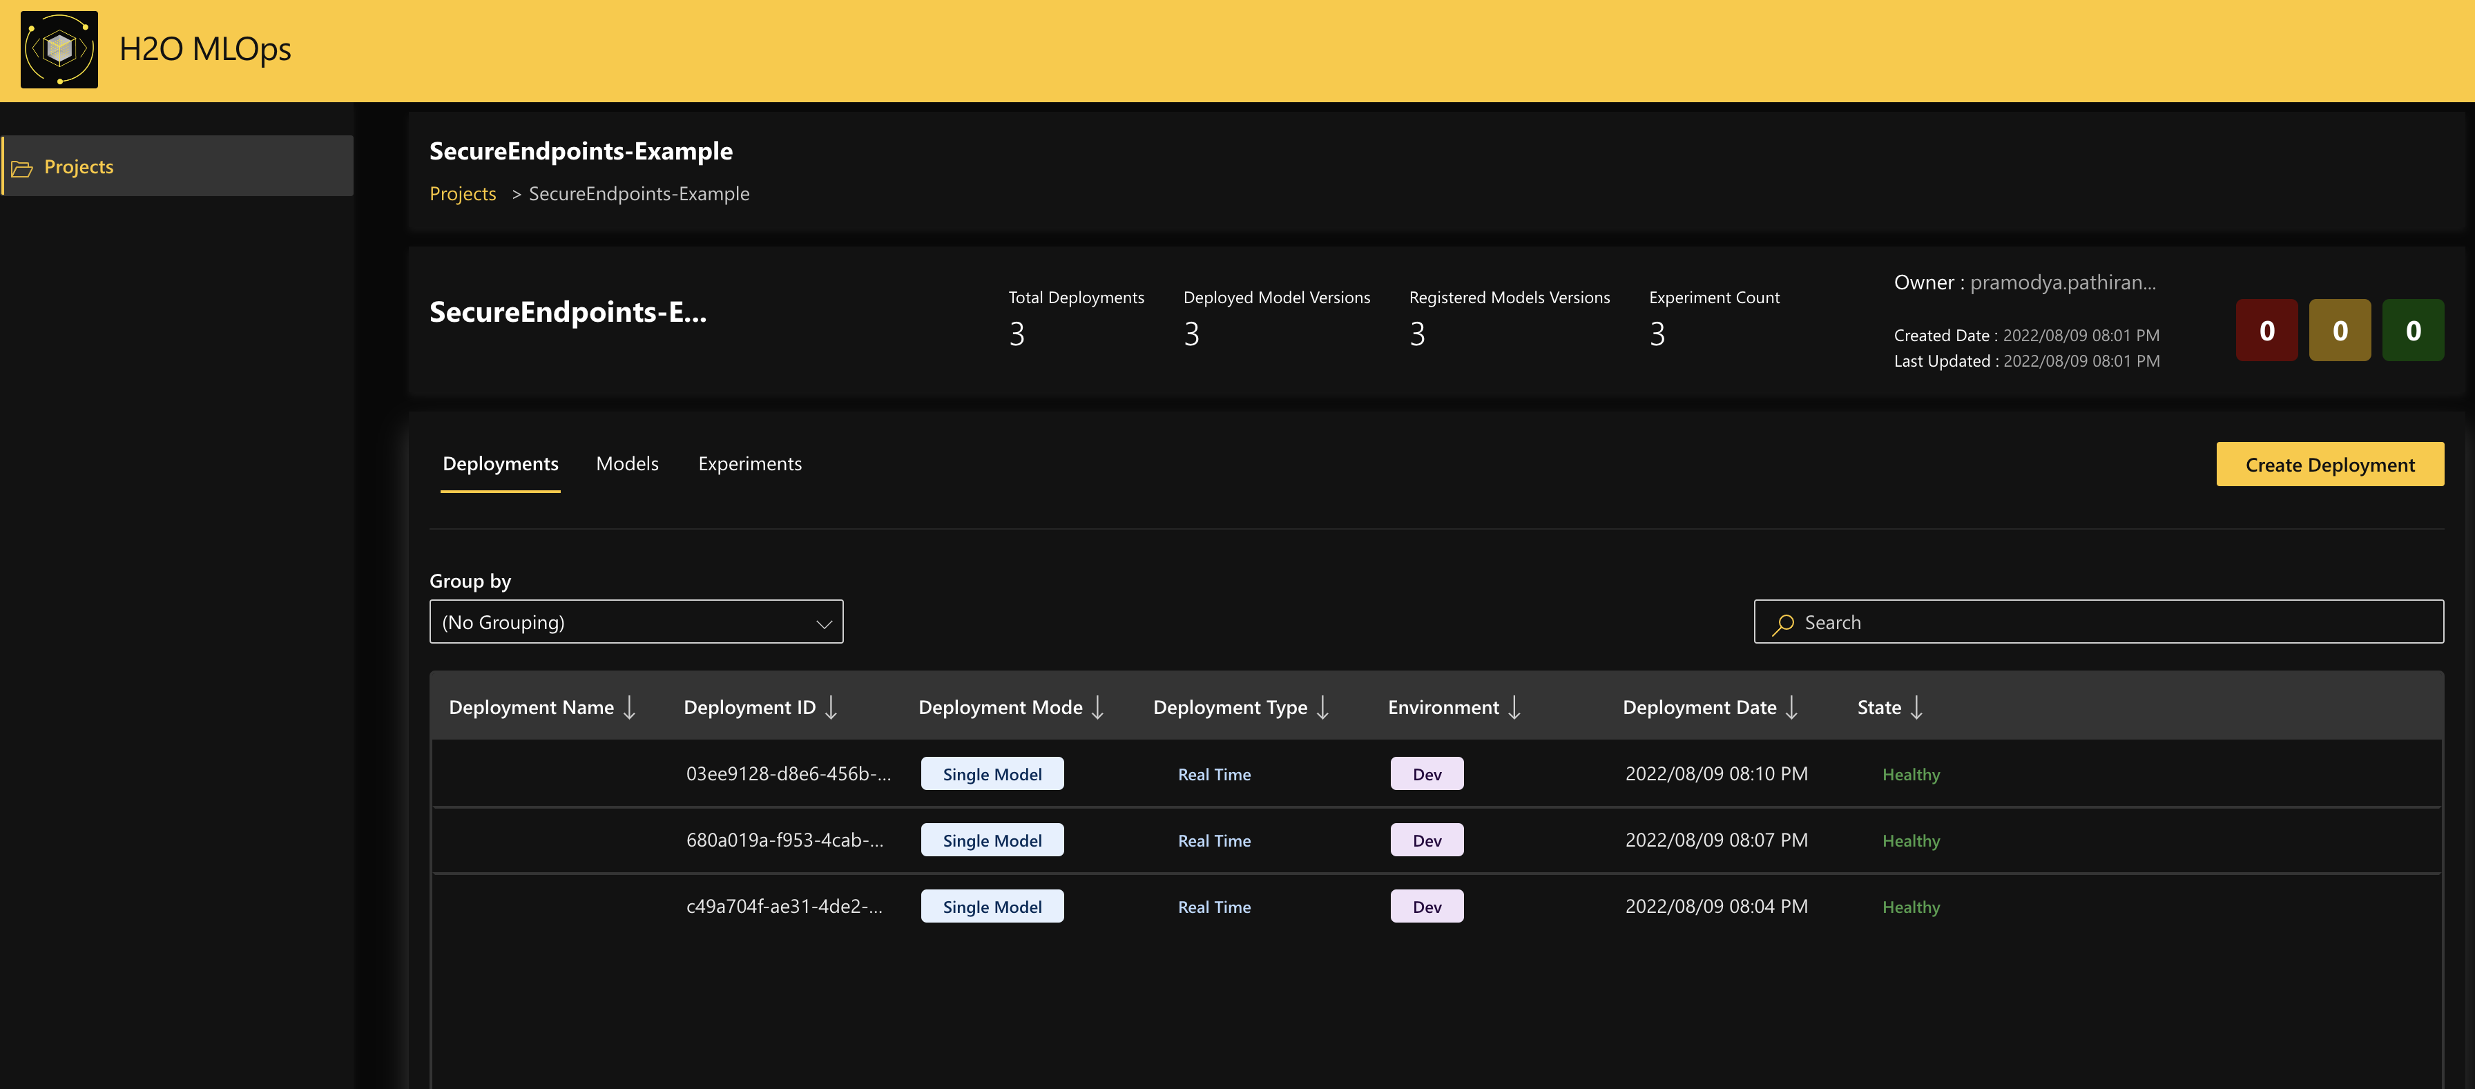The image size is (2475, 1089).
Task: Click Single Model badge for 680a019a row
Action: tap(992, 840)
